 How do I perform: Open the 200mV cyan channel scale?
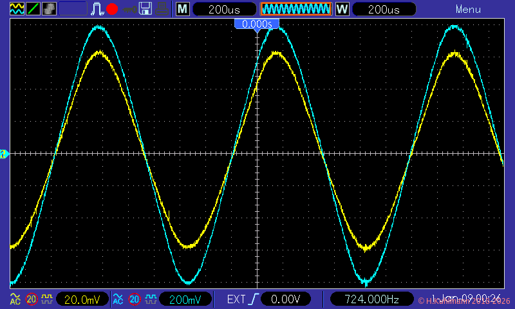click(185, 299)
